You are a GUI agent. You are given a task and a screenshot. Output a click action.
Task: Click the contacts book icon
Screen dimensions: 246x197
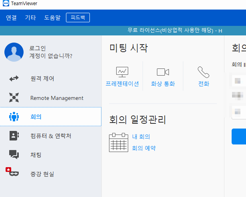(14, 136)
